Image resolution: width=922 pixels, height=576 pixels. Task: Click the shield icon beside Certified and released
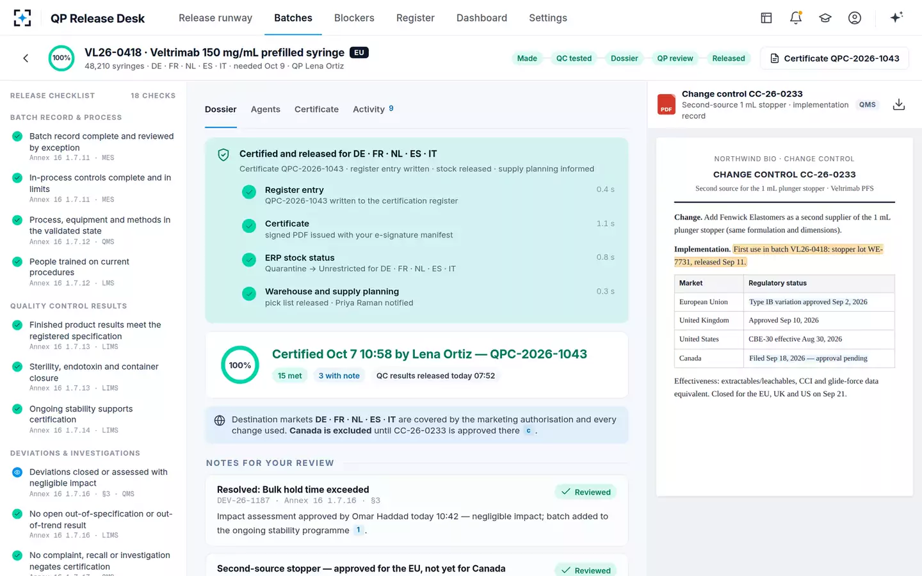[x=223, y=154]
